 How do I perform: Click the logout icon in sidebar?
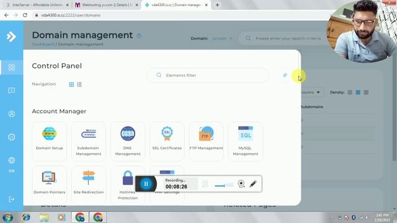tap(11, 199)
